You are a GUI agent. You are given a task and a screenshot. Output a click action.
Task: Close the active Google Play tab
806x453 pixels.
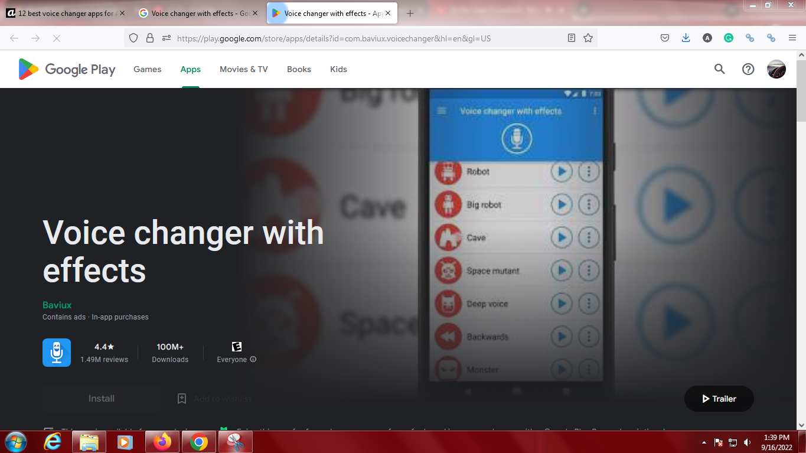[x=388, y=13]
